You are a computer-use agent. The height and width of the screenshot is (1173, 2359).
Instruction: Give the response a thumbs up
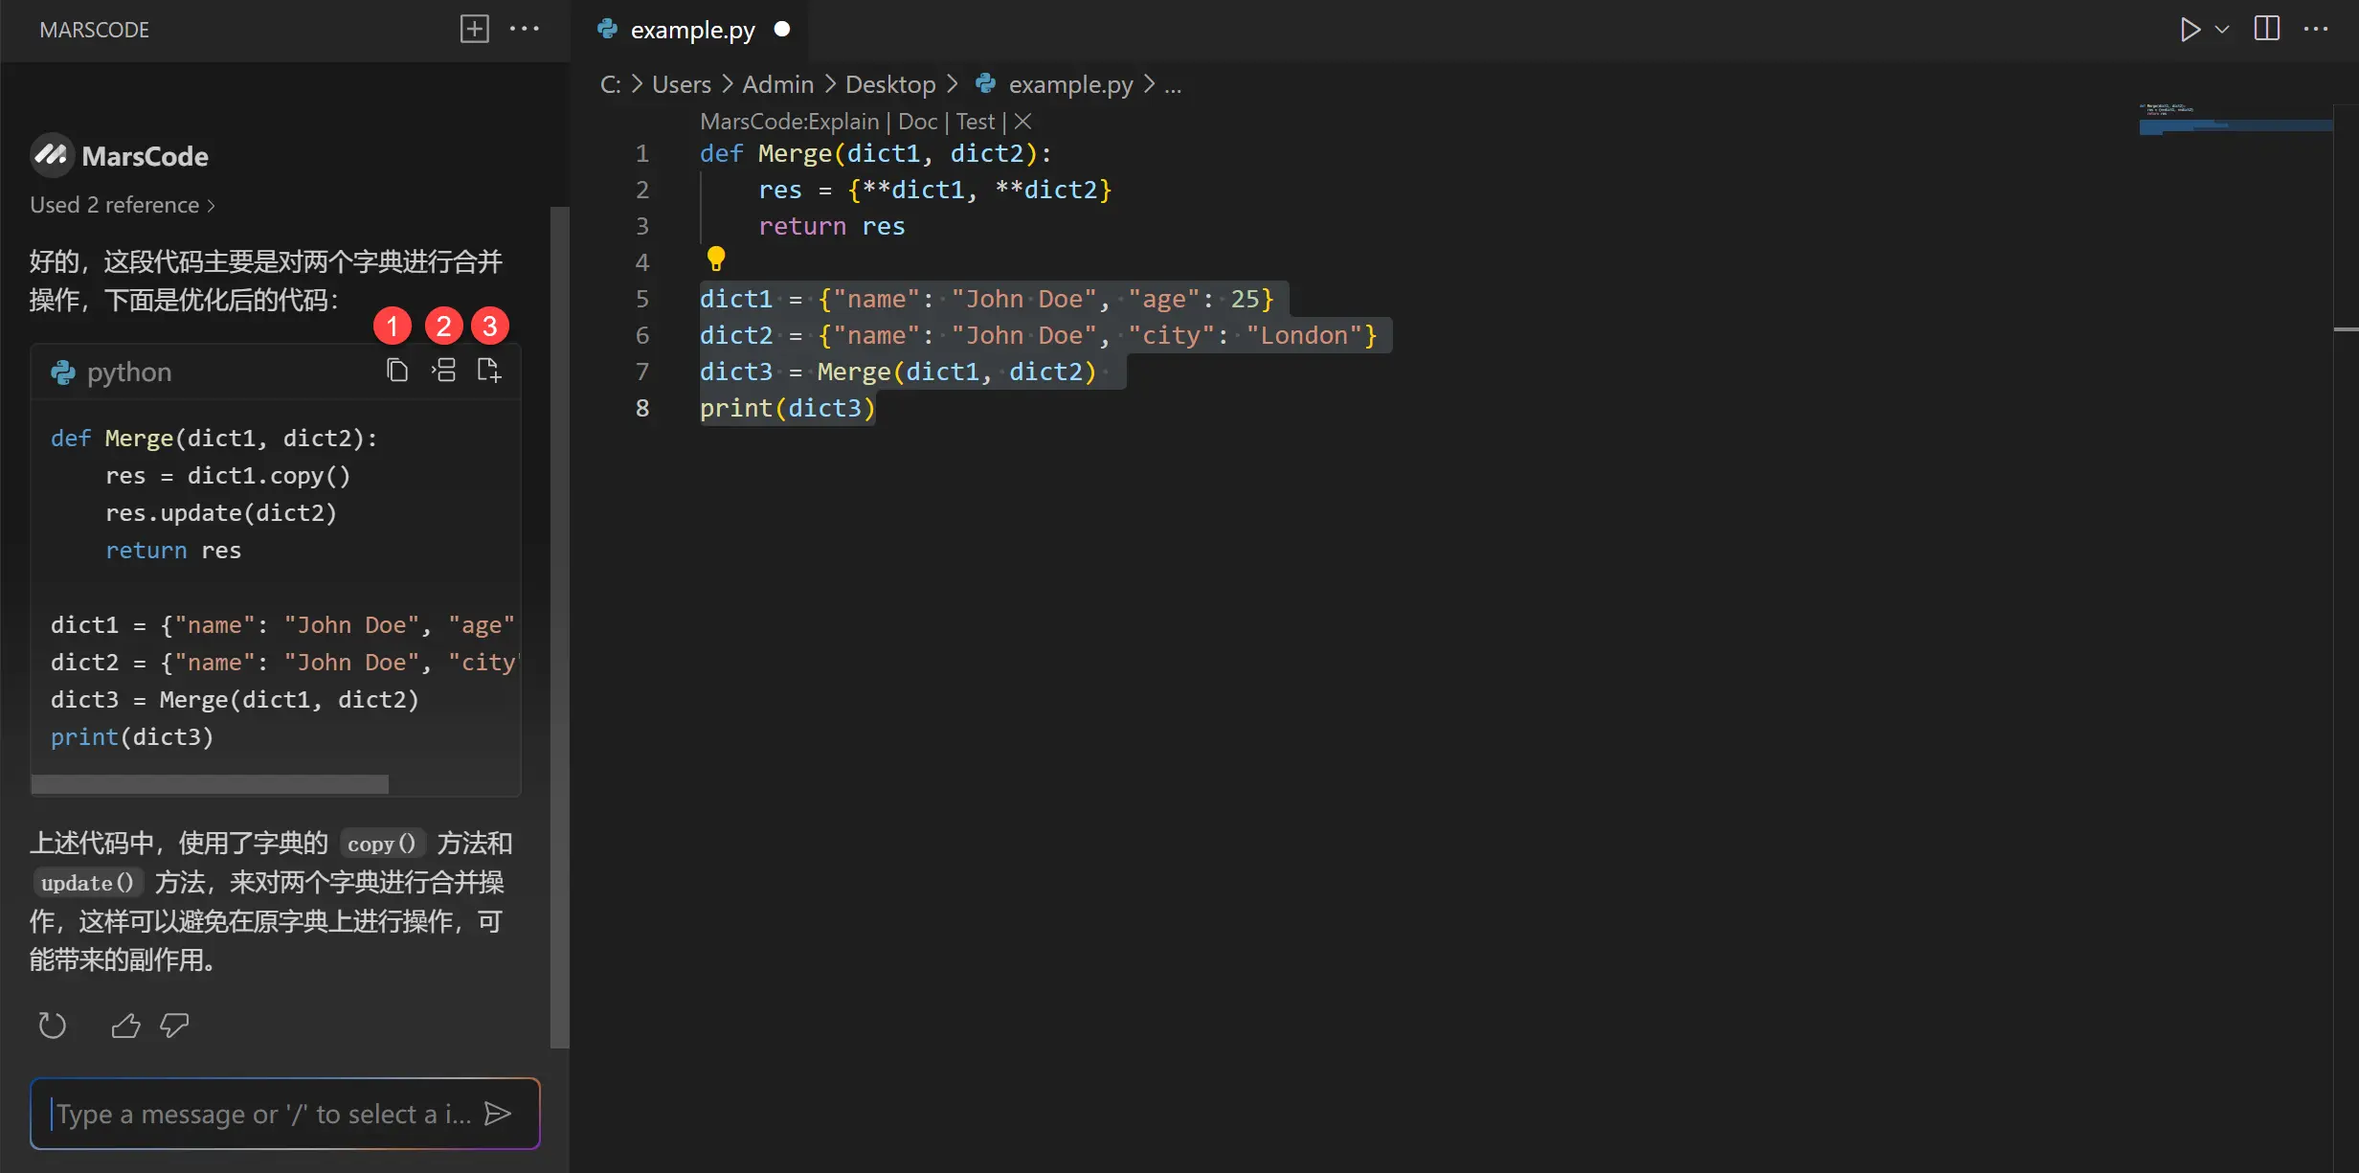[125, 1026]
